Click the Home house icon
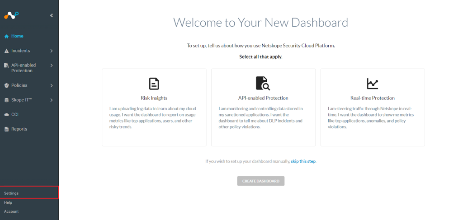Viewport: 463px width, 220px height. pyautogui.click(x=6, y=36)
